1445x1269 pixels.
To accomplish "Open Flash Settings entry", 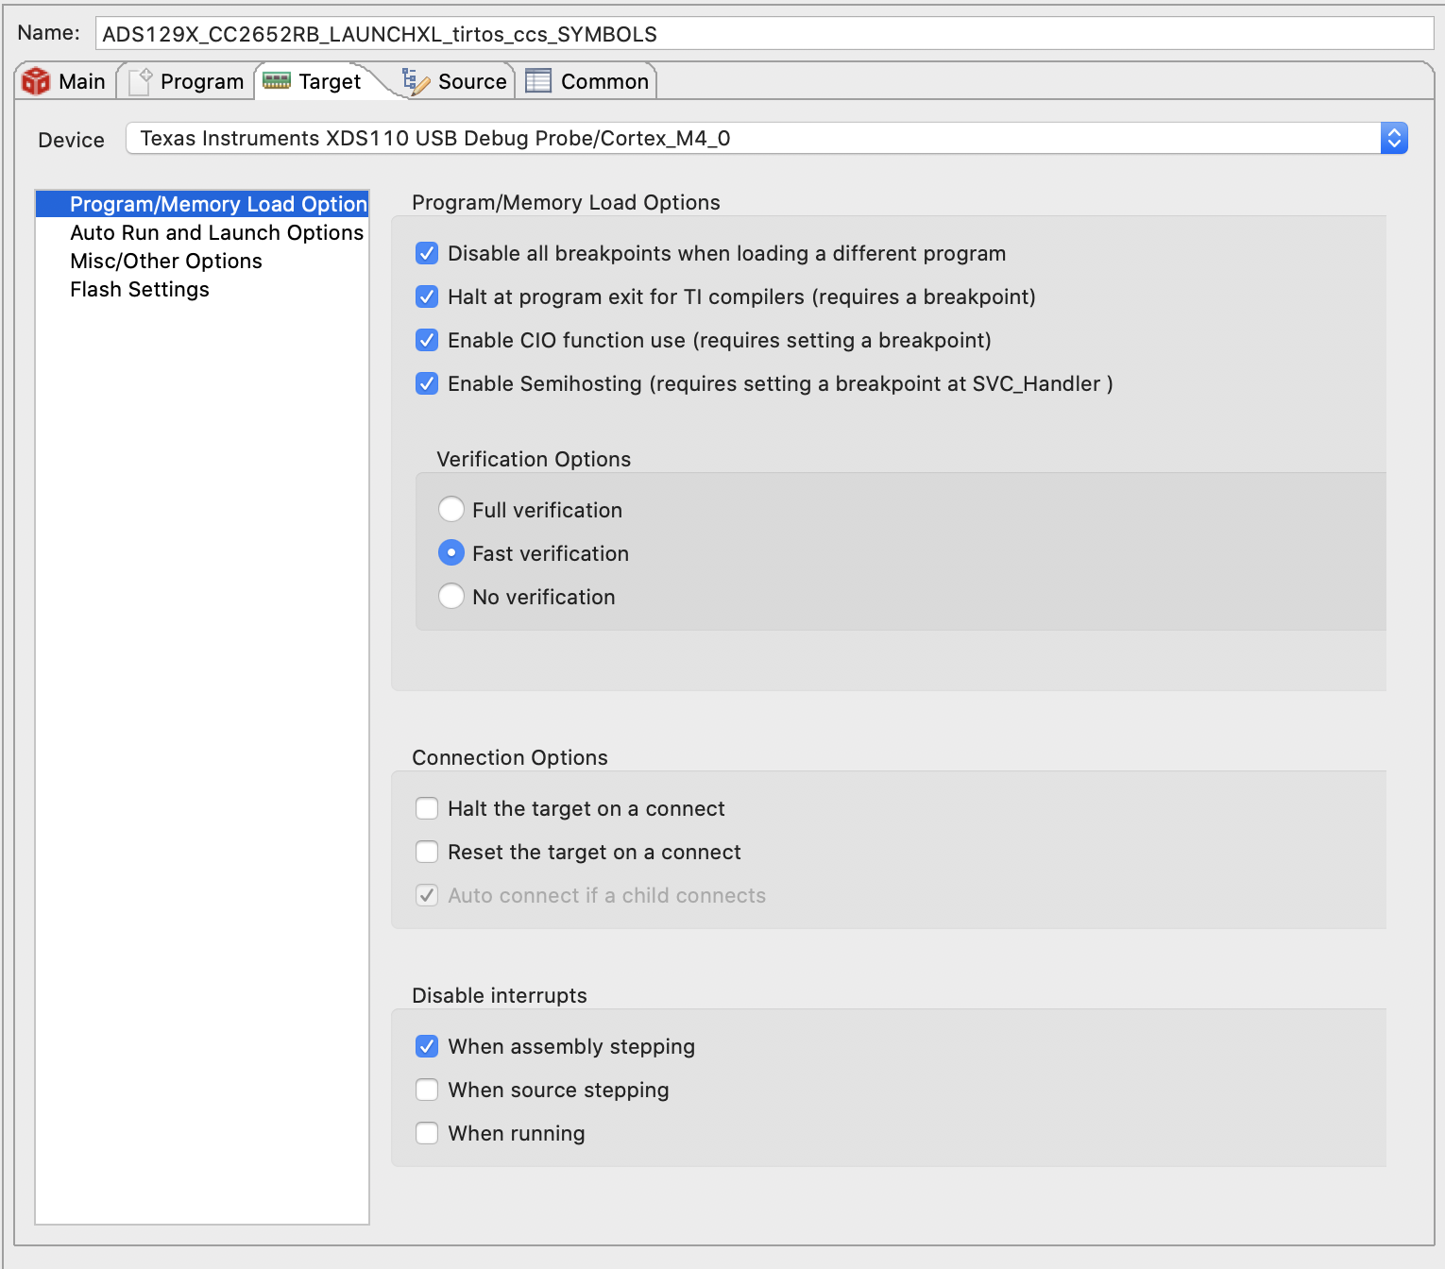I will [x=202, y=289].
